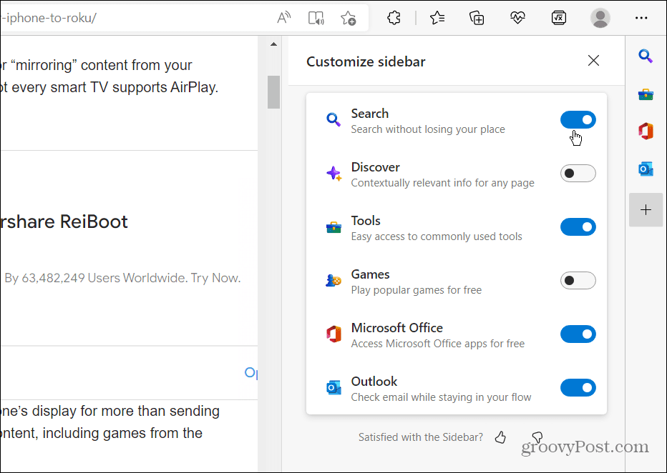Image resolution: width=667 pixels, height=473 pixels.
Task: Open the Settings and more menu
Action: [641, 17]
